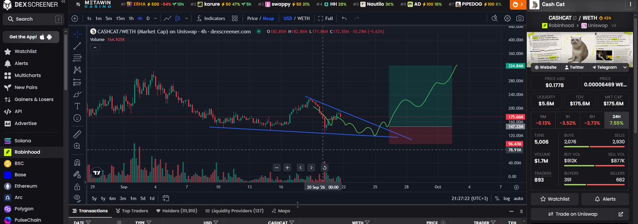Collapse the indicator legend arrow
Screen dimensions: 638x224
coord(94,47)
